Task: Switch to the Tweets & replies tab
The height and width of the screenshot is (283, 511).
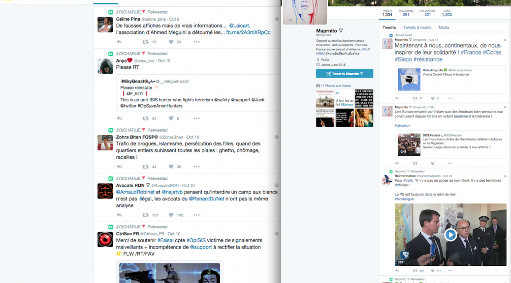Action: 417,28
